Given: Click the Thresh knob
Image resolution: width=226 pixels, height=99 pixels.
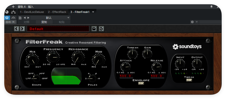Looking at the screenshot, I should (x=132, y=54).
